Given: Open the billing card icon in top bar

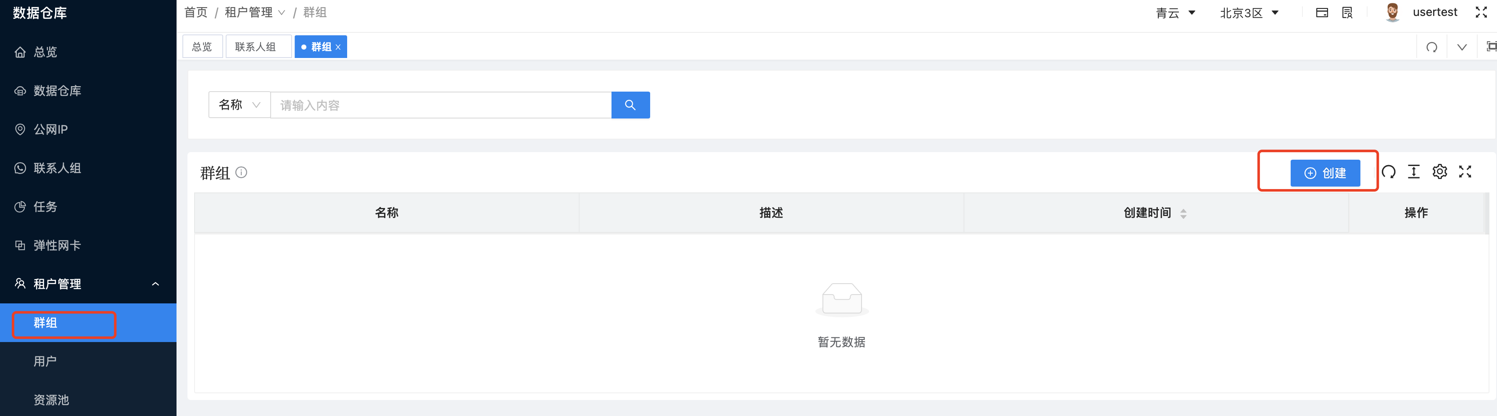Looking at the screenshot, I should tap(1321, 12).
